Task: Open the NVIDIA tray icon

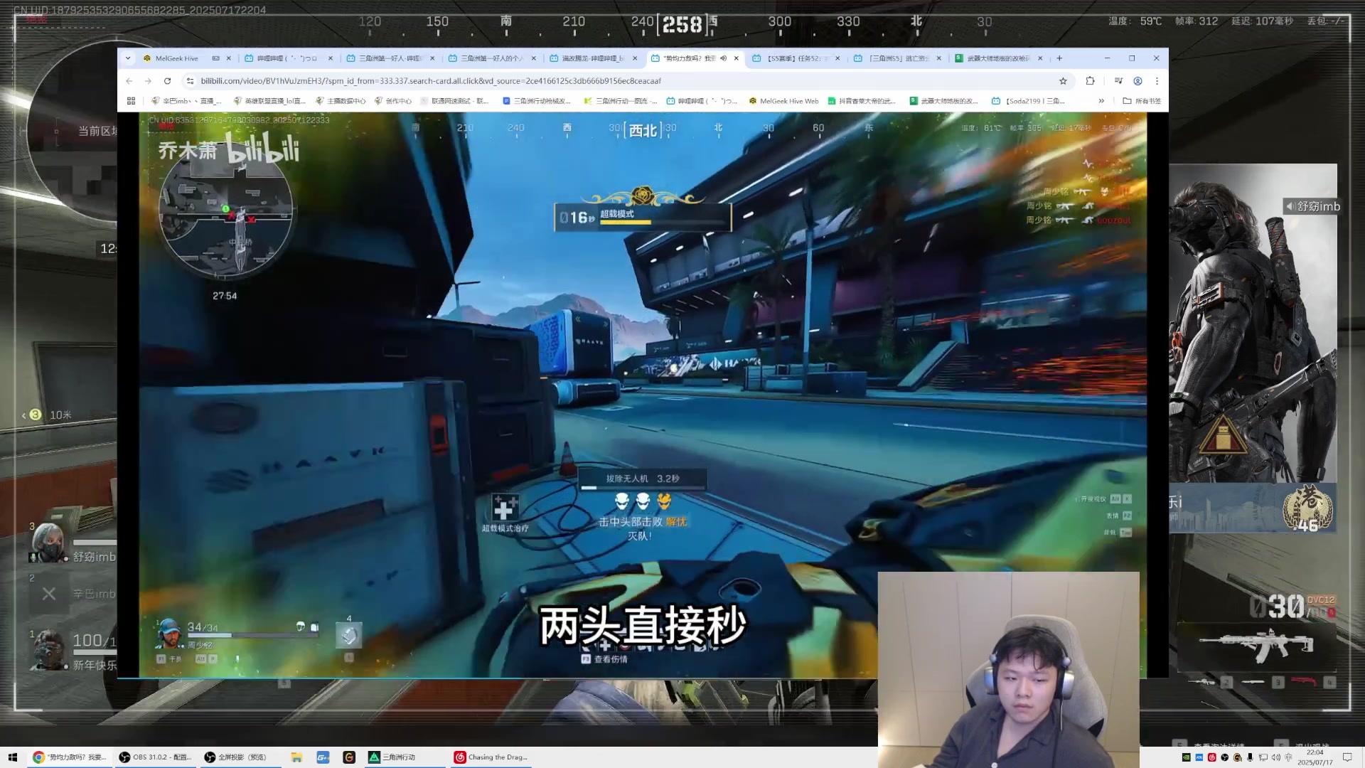Action: [x=1186, y=757]
